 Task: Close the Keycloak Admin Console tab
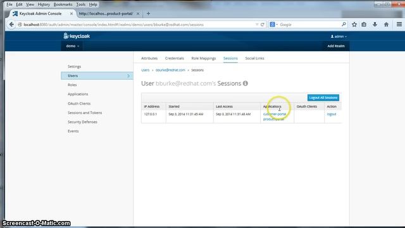point(72,13)
